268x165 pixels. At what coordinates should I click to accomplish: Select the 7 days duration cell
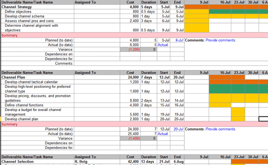149,77
